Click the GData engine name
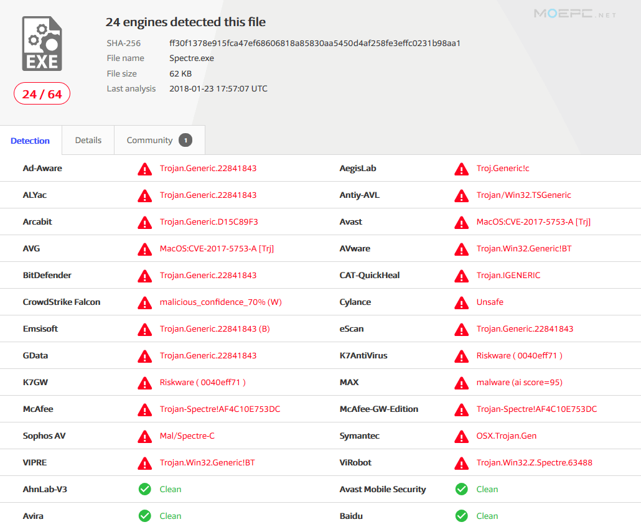 point(35,355)
